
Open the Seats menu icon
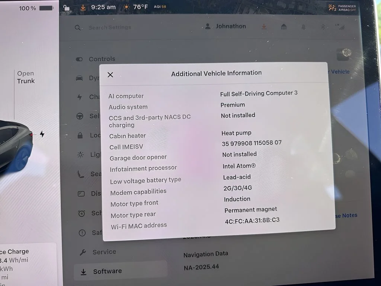(81, 174)
